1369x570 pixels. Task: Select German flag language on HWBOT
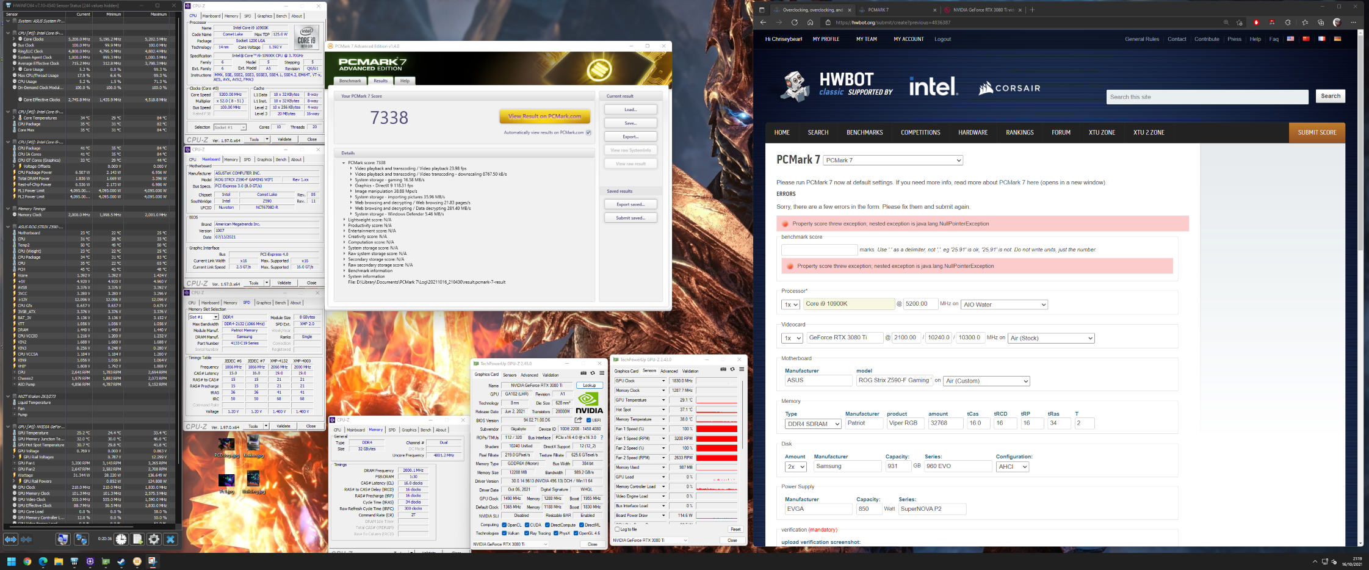click(1337, 38)
